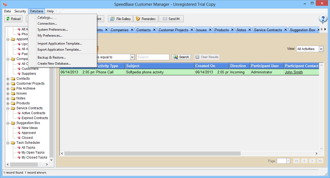Screen dimensions: 330x178
Task: Expand the Customer Projects tree folder
Action: pos(8,84)
